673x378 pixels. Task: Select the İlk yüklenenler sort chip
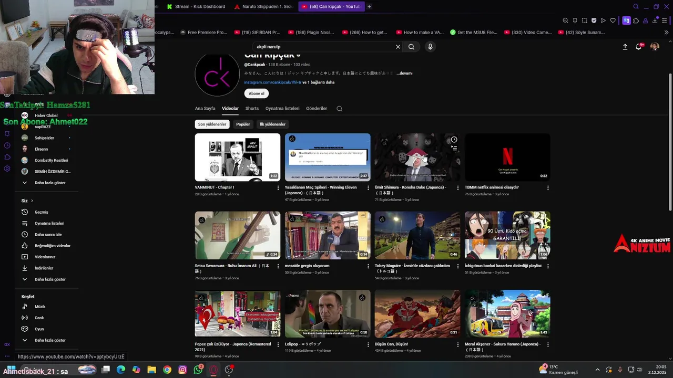tap(272, 124)
